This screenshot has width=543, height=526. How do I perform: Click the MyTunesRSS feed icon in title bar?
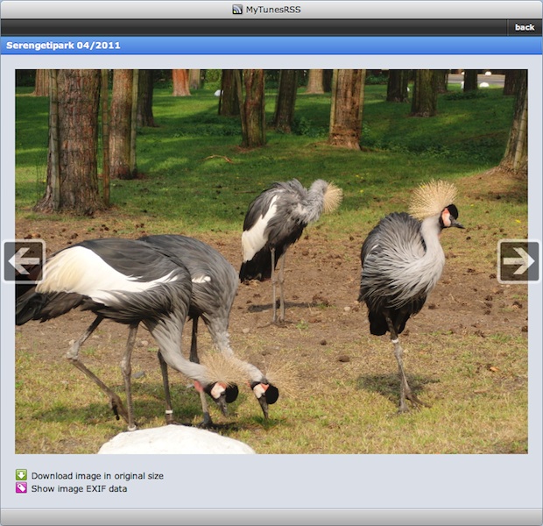(236, 10)
